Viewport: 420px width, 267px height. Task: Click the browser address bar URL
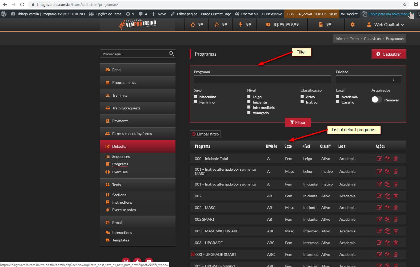[78, 5]
